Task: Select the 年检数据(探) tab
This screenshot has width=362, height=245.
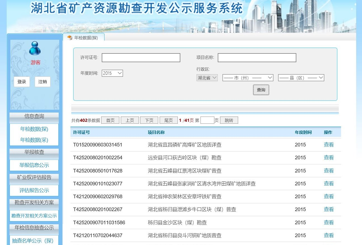Action: pos(86,38)
